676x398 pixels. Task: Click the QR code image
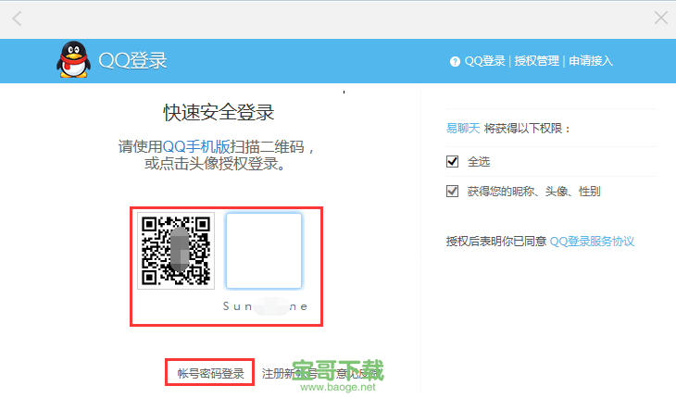click(x=176, y=251)
